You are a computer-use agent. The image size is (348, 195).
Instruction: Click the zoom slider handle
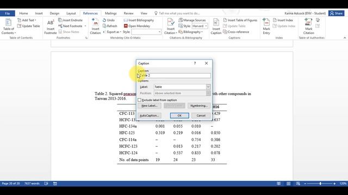coord(320,184)
